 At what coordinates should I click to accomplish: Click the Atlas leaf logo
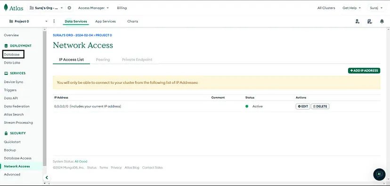pos(6,8)
